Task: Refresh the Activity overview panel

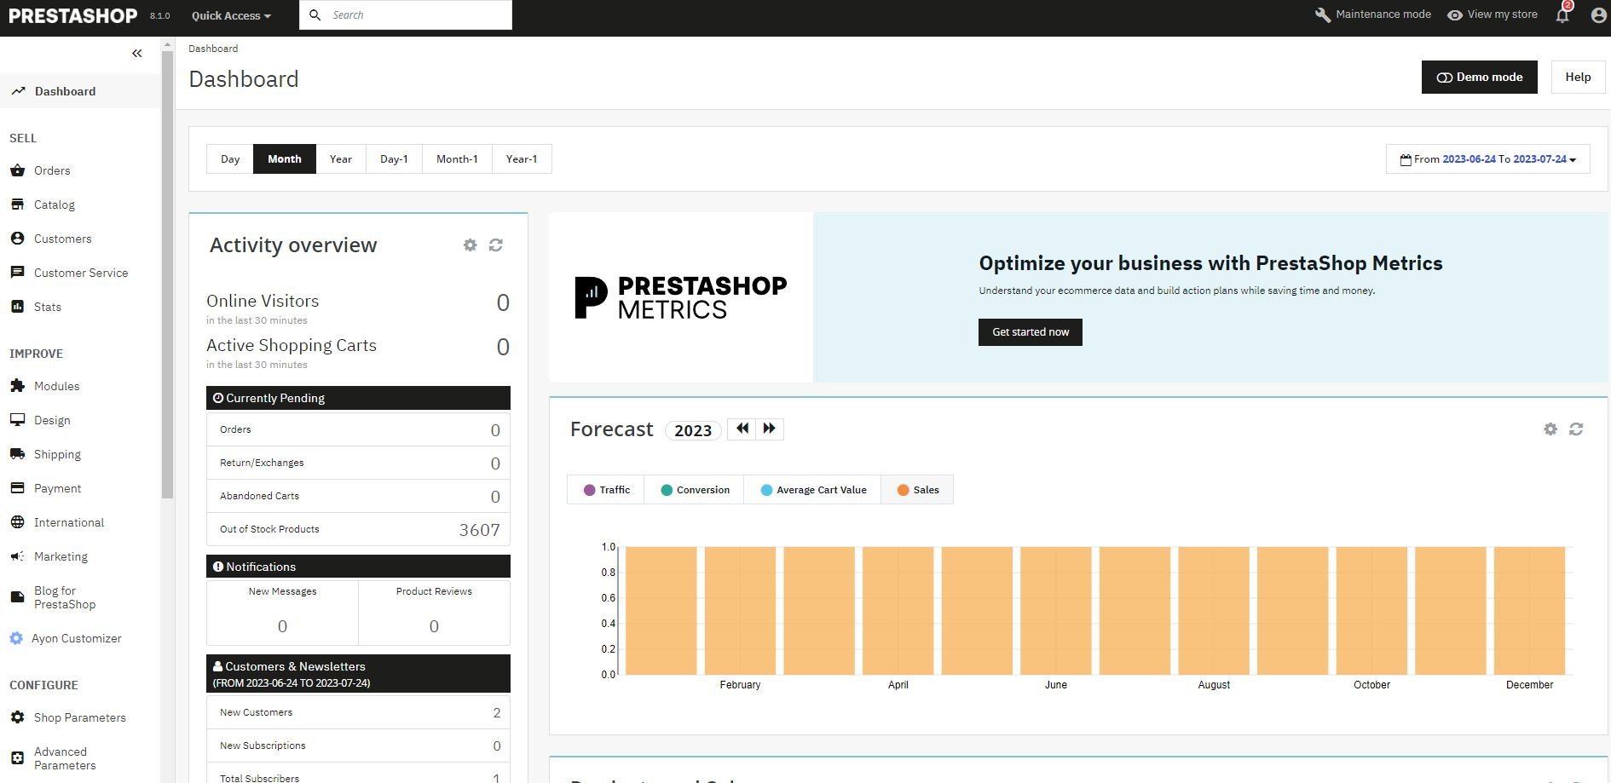Action: (496, 245)
